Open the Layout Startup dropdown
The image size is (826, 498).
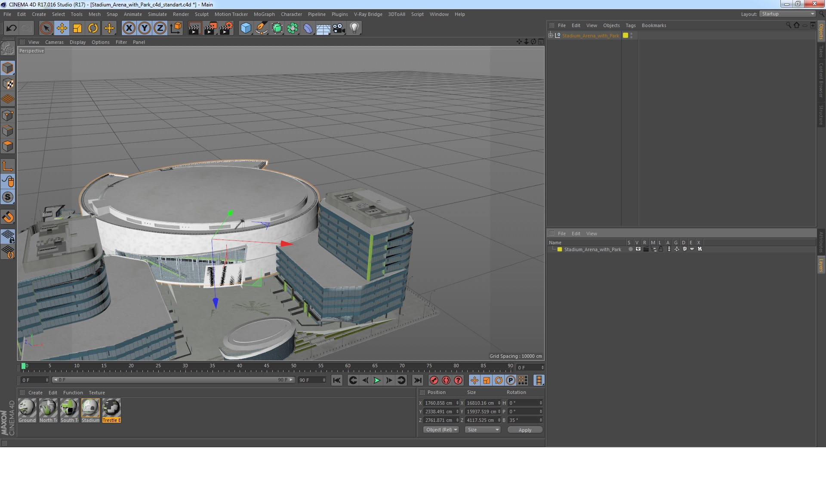[788, 14]
